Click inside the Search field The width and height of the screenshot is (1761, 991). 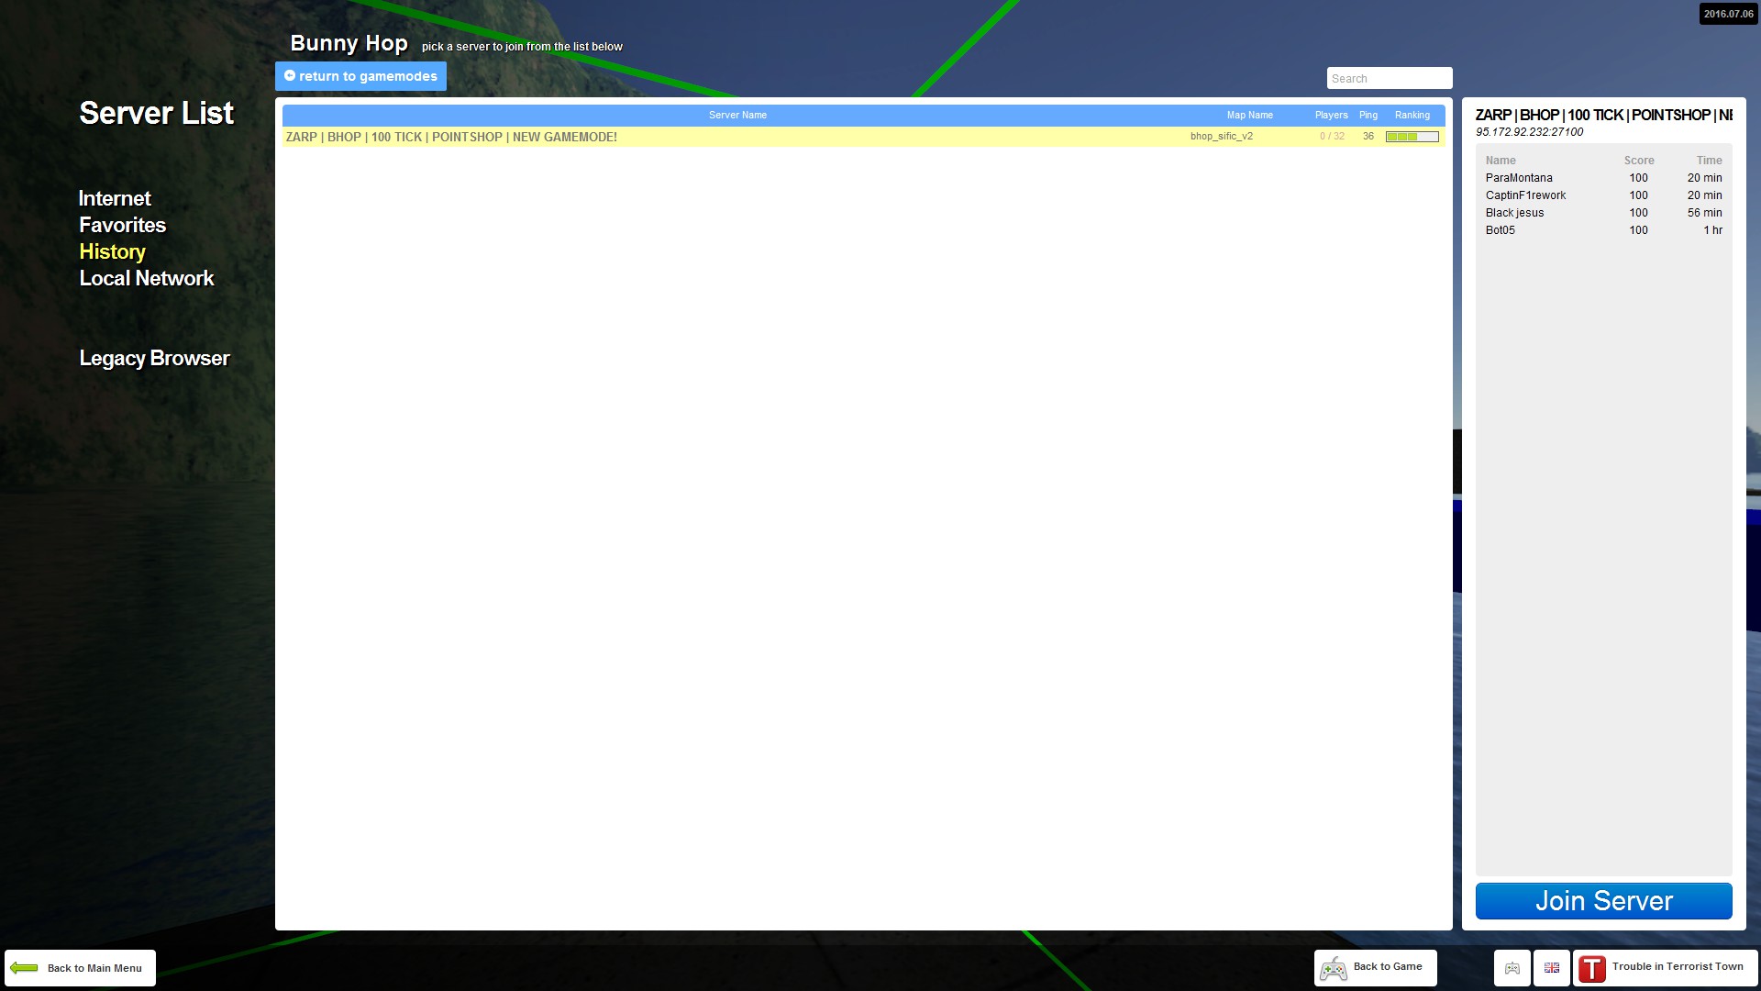(1390, 79)
